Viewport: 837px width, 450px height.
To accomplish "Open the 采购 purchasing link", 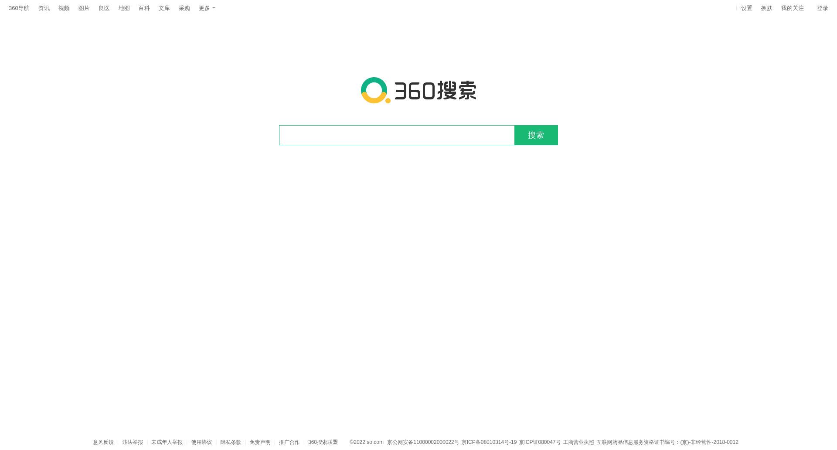I will point(184,8).
